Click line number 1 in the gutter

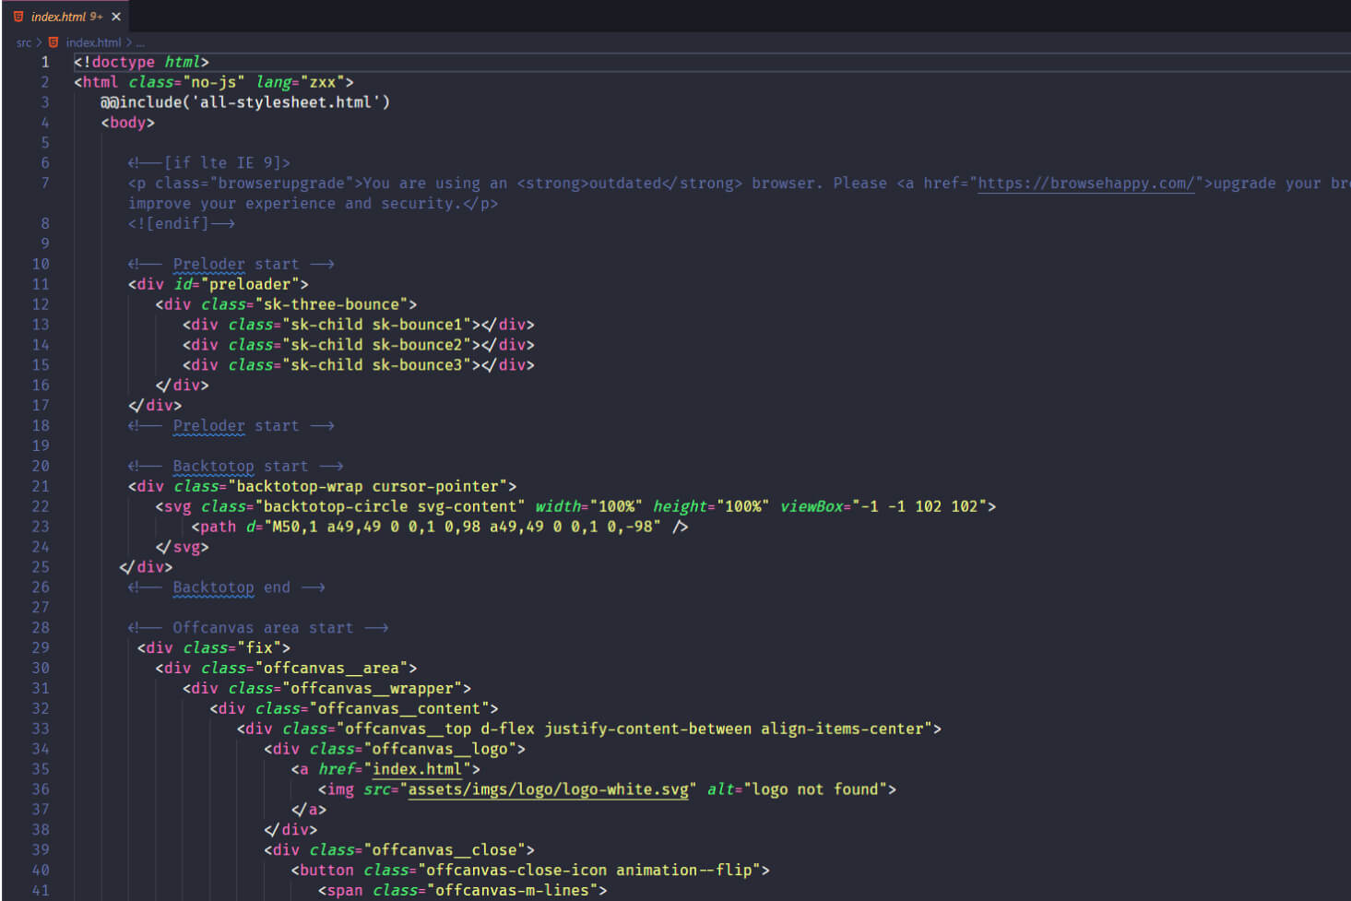(44, 62)
